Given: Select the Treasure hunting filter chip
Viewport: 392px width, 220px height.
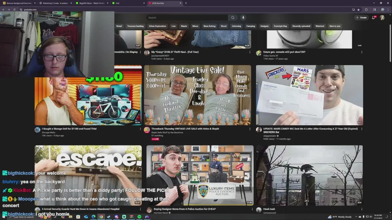Looking at the screenshot, I should [x=135, y=26].
